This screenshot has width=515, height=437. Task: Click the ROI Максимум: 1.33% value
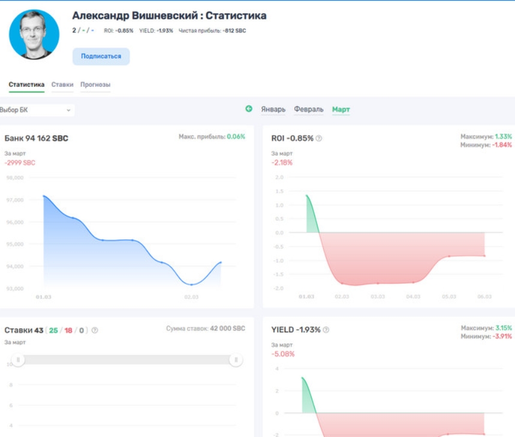[x=486, y=136]
